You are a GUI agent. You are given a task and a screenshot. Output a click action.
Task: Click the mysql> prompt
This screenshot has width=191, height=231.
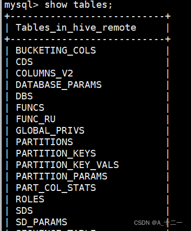pos(21,5)
